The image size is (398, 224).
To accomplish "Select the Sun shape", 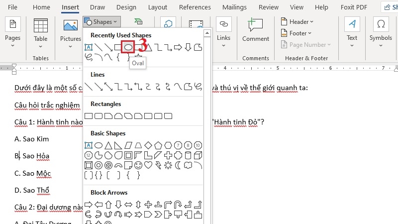I will pos(168,165).
